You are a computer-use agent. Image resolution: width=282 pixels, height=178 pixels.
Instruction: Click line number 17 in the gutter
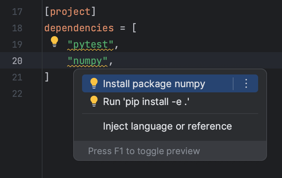point(17,12)
